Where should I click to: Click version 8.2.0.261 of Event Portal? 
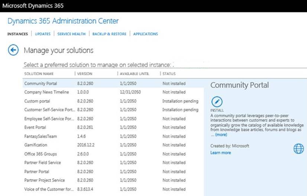pyautogui.click(x=85, y=127)
